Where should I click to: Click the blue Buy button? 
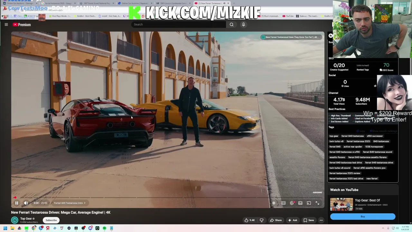362,217
